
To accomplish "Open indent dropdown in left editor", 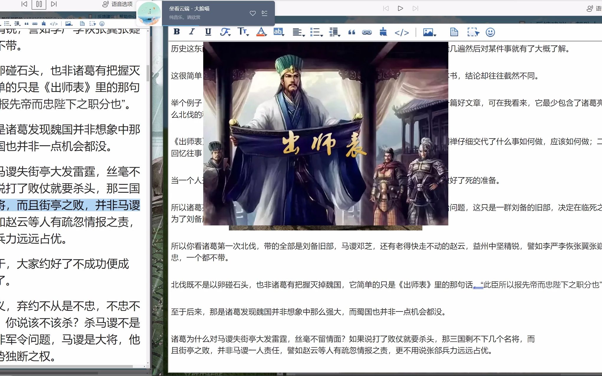I will (x=17, y=24).
